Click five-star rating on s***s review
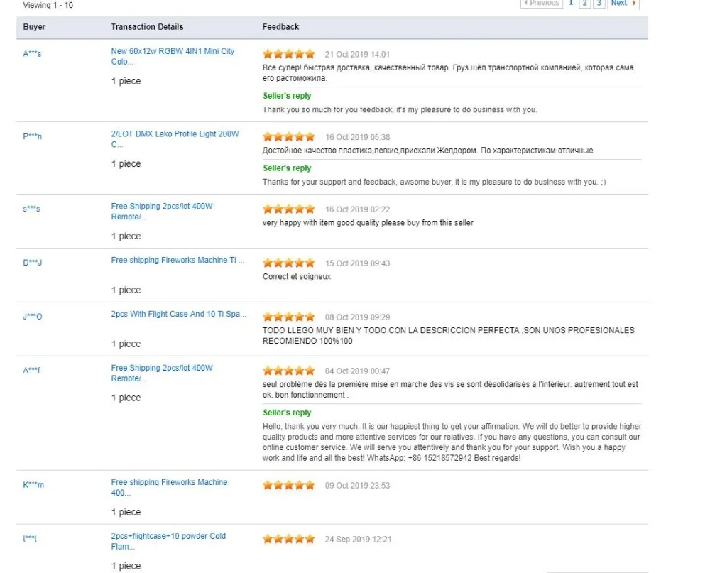The width and height of the screenshot is (710, 573). tap(288, 209)
